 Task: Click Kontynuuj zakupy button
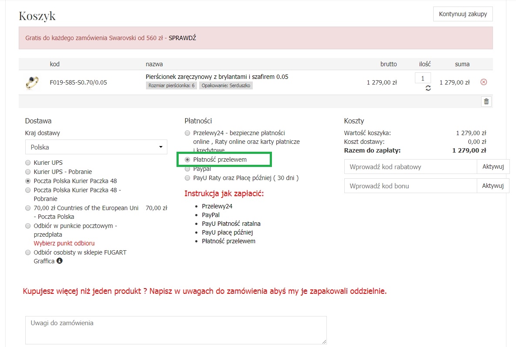tap(463, 14)
